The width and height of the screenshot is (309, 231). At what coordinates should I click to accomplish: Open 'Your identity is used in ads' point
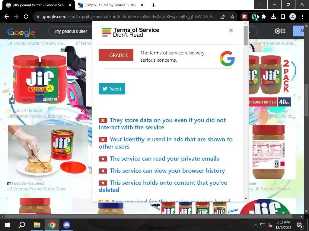pos(166,143)
